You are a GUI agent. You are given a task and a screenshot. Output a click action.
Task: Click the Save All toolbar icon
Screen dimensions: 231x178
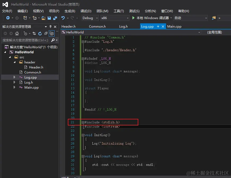tap(55, 18)
